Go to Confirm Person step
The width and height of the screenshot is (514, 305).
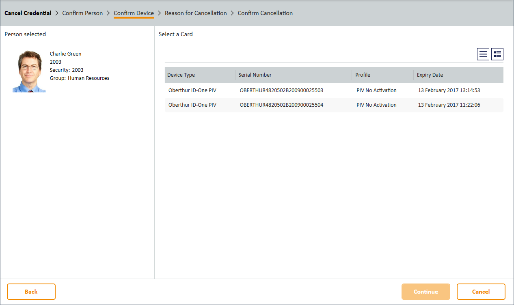(82, 13)
